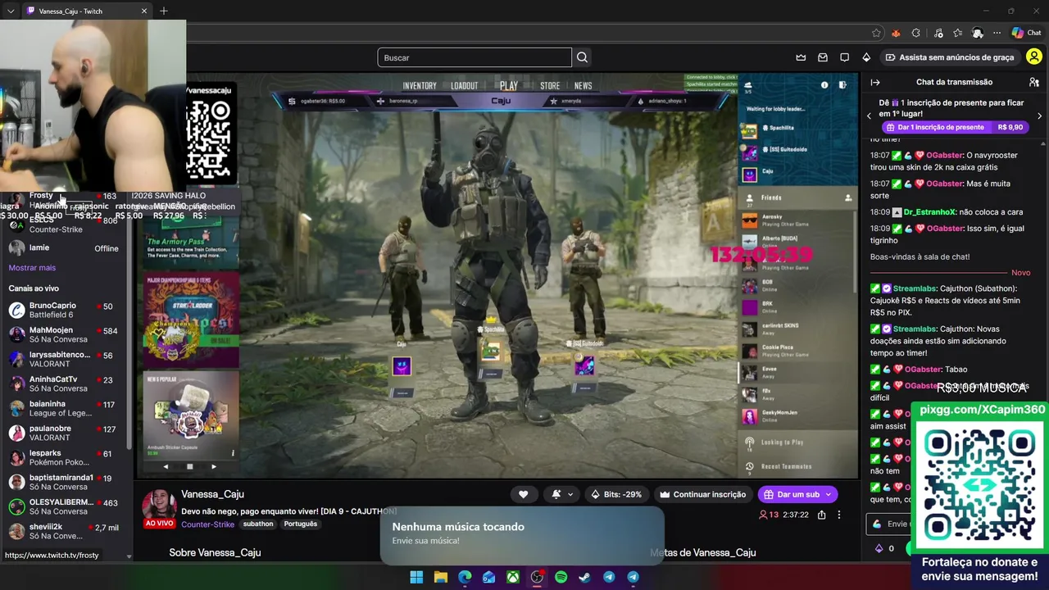Screen dimensions: 1049x590
Task: Open the Vanessa_Caju channel name link
Action: pyautogui.click(x=212, y=494)
